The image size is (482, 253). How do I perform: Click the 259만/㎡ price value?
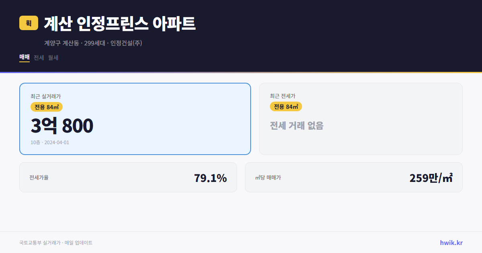[431, 177]
